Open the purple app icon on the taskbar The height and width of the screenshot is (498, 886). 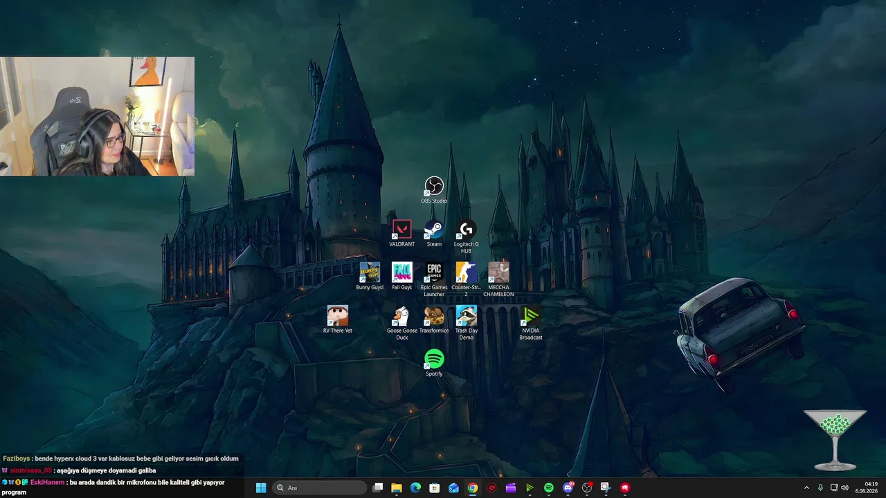[x=511, y=488]
